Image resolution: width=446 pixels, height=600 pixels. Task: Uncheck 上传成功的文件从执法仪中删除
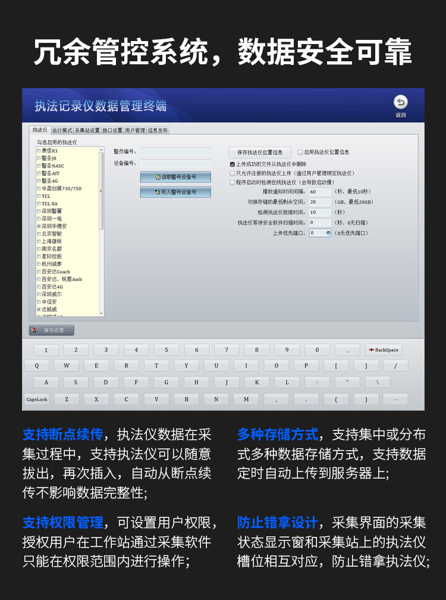tap(233, 164)
